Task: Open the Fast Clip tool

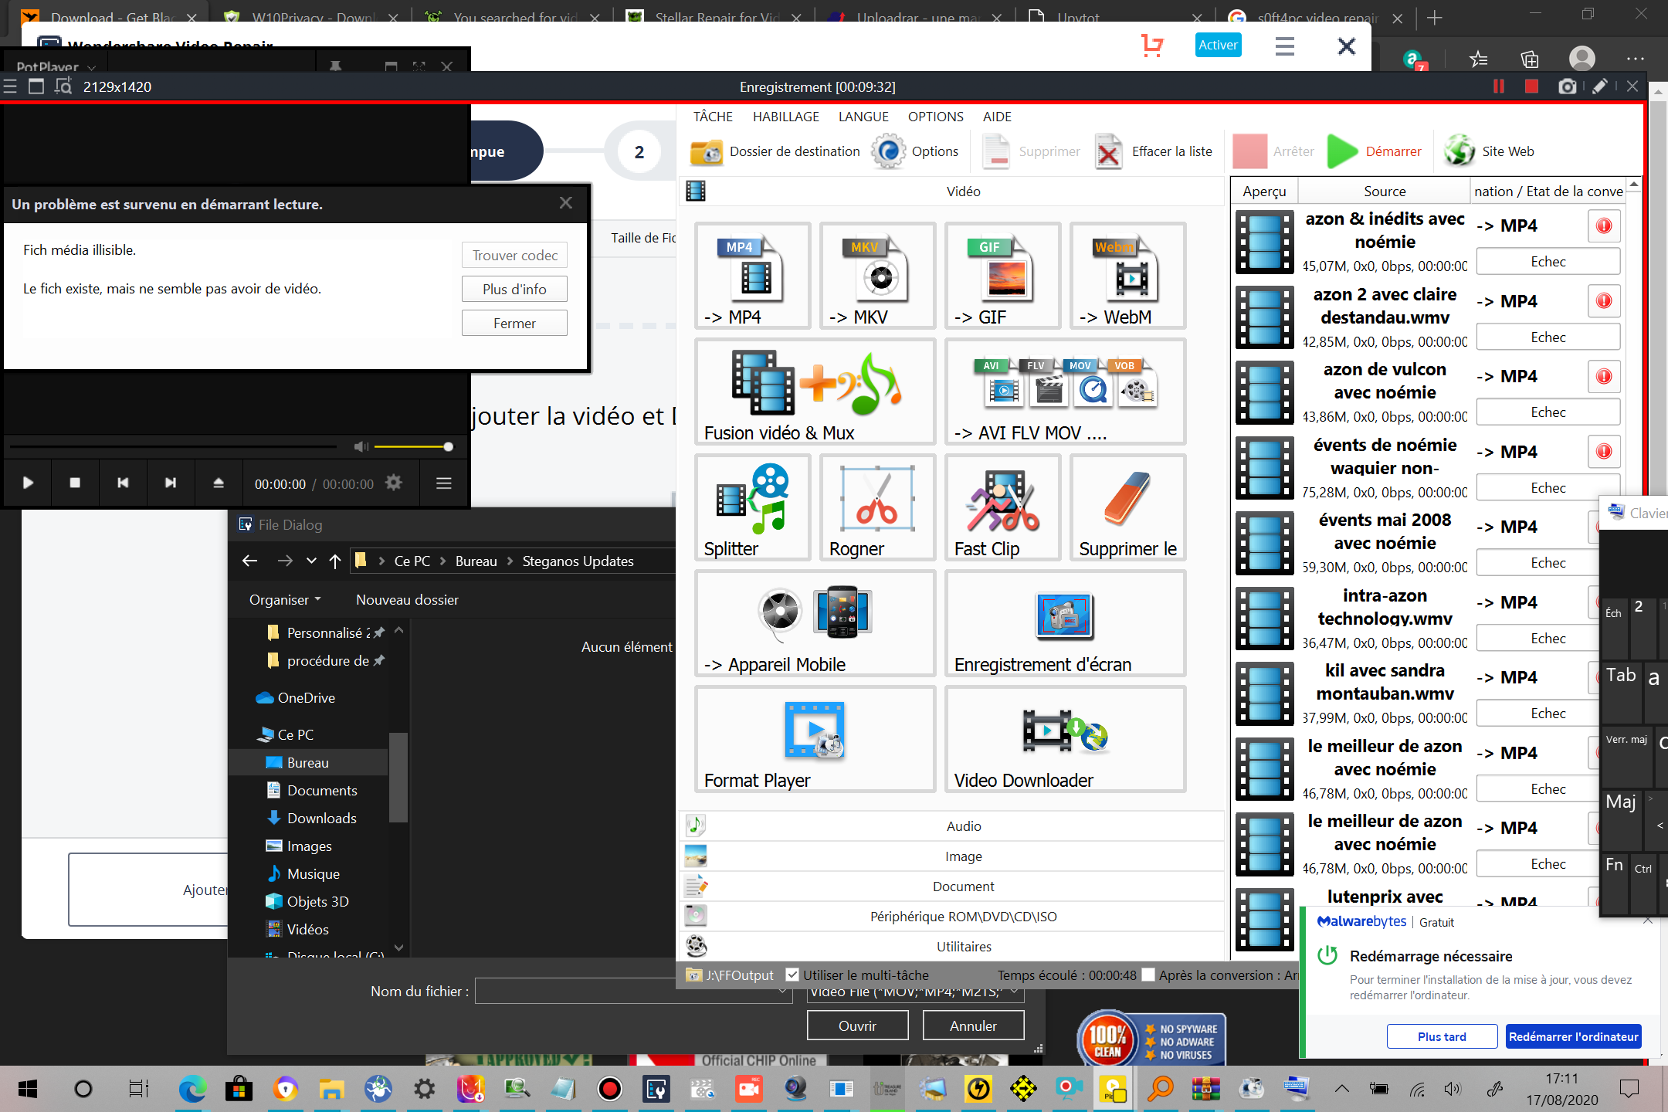Action: point(1002,507)
